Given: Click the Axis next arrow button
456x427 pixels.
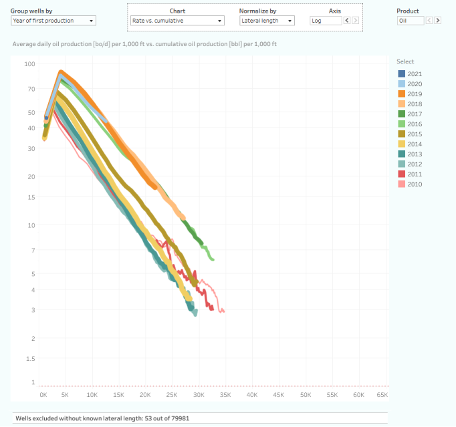Looking at the screenshot, I should click(355, 20).
